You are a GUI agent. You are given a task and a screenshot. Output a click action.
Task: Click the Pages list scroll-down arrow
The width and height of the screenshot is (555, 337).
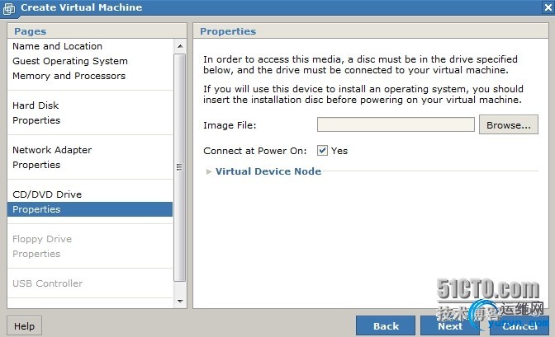(180, 302)
